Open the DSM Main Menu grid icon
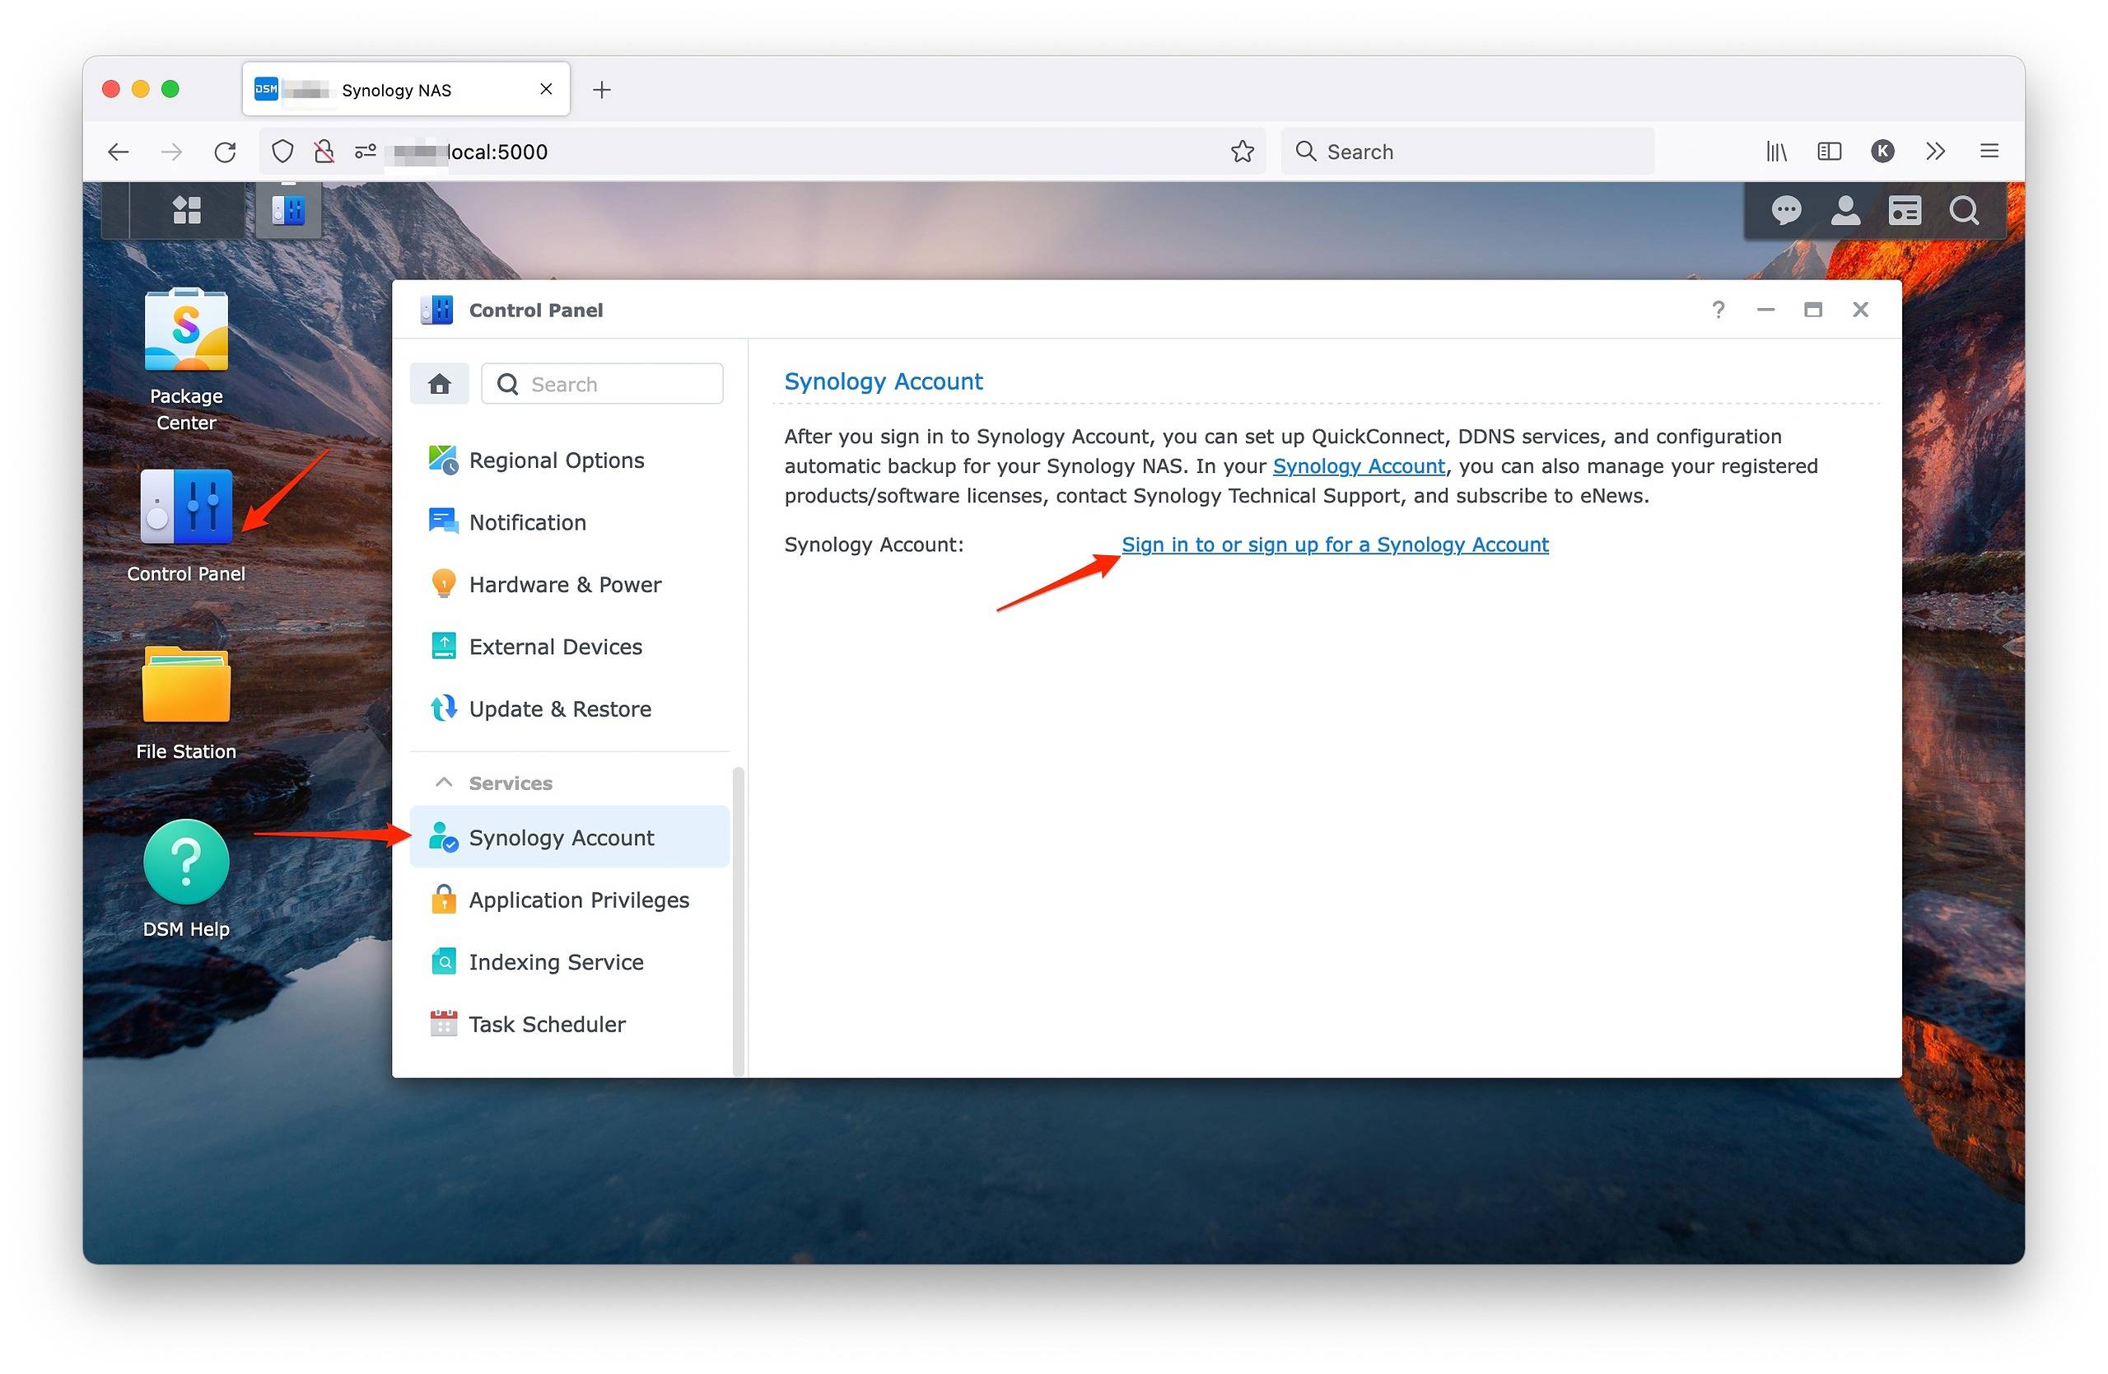The height and width of the screenshot is (1374, 2108). click(185, 210)
